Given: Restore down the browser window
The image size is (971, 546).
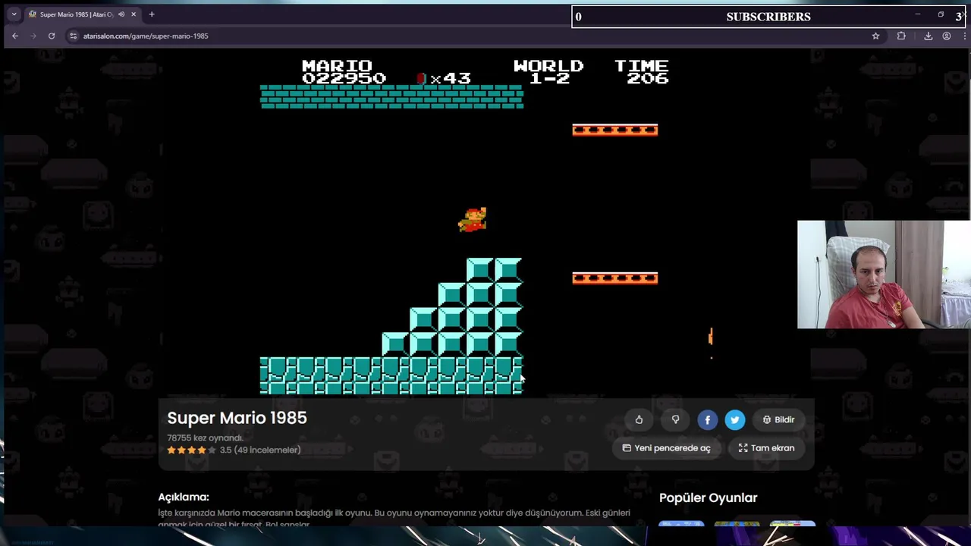Looking at the screenshot, I should coord(941,14).
